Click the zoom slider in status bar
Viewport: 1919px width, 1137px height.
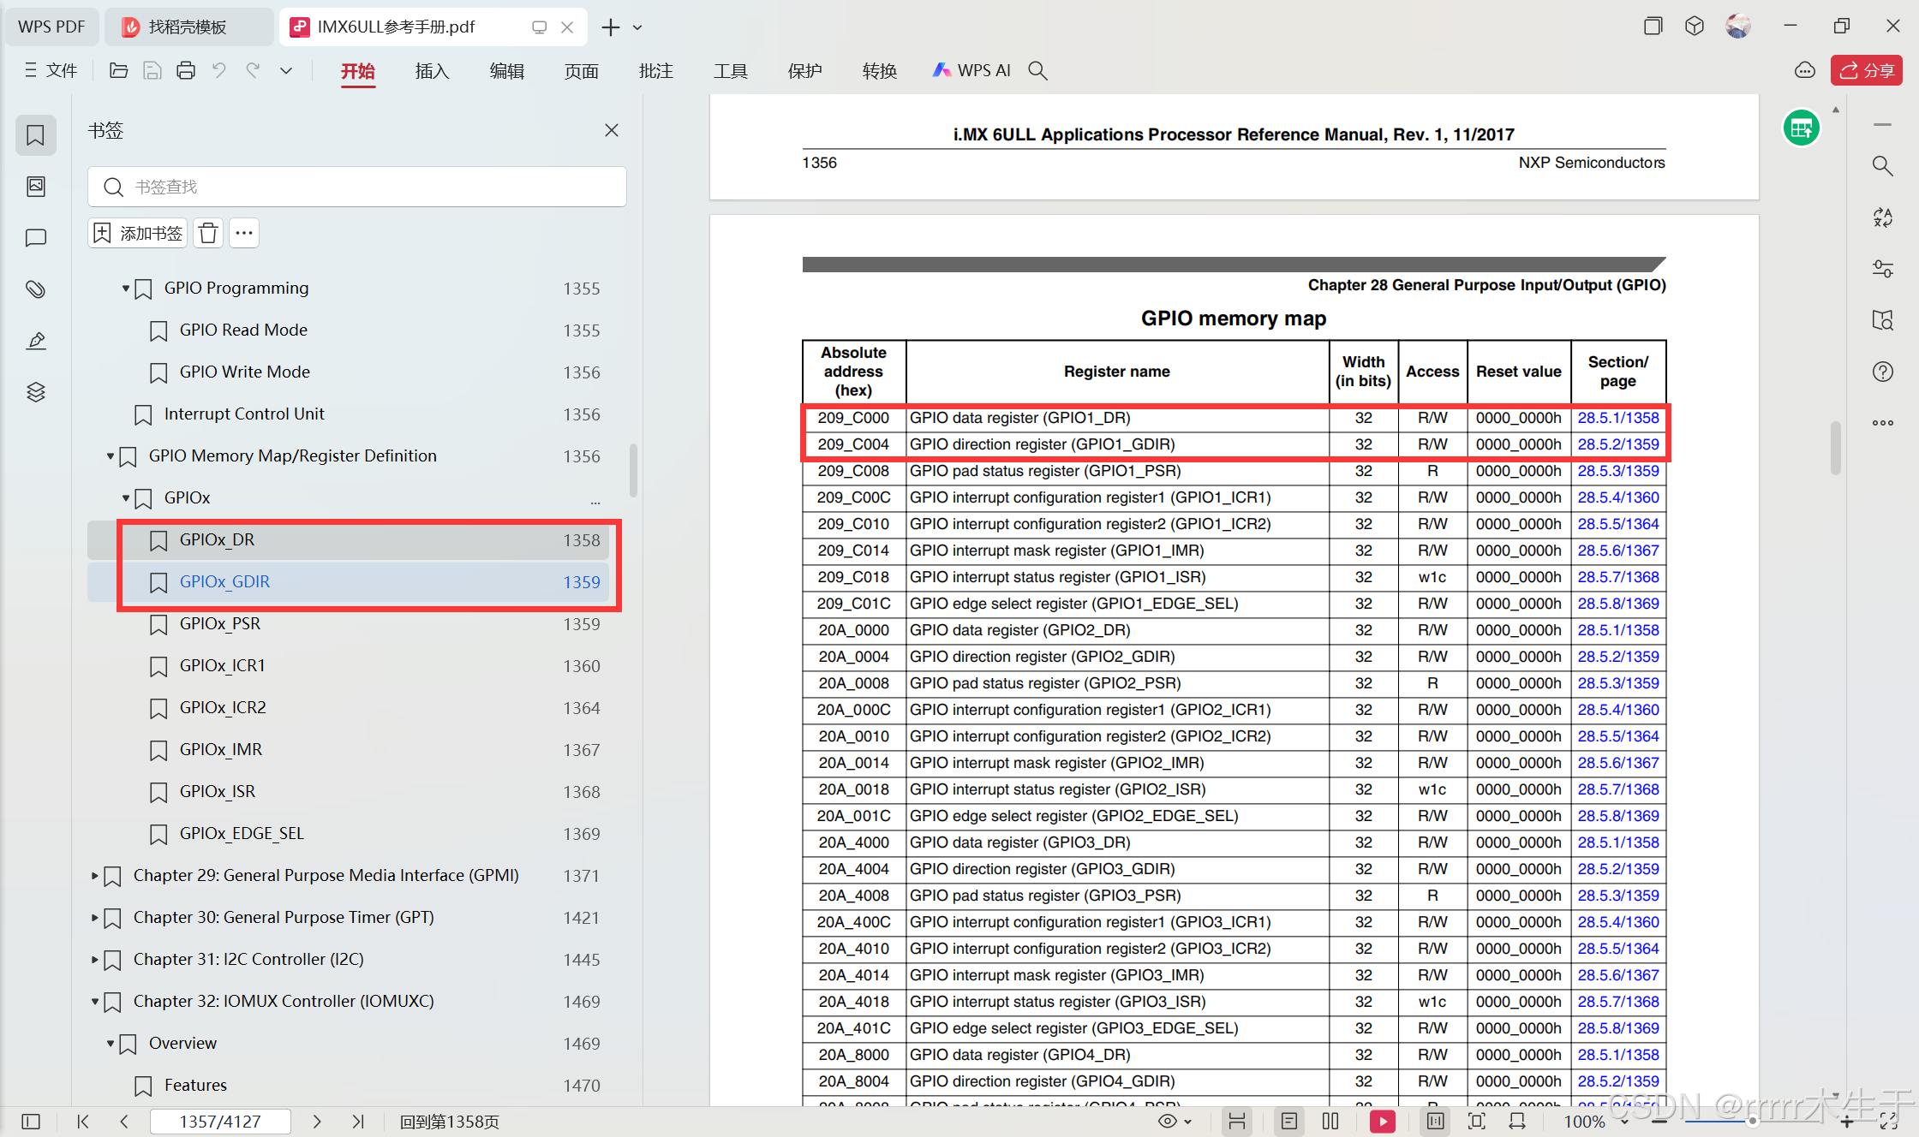tap(1752, 1121)
